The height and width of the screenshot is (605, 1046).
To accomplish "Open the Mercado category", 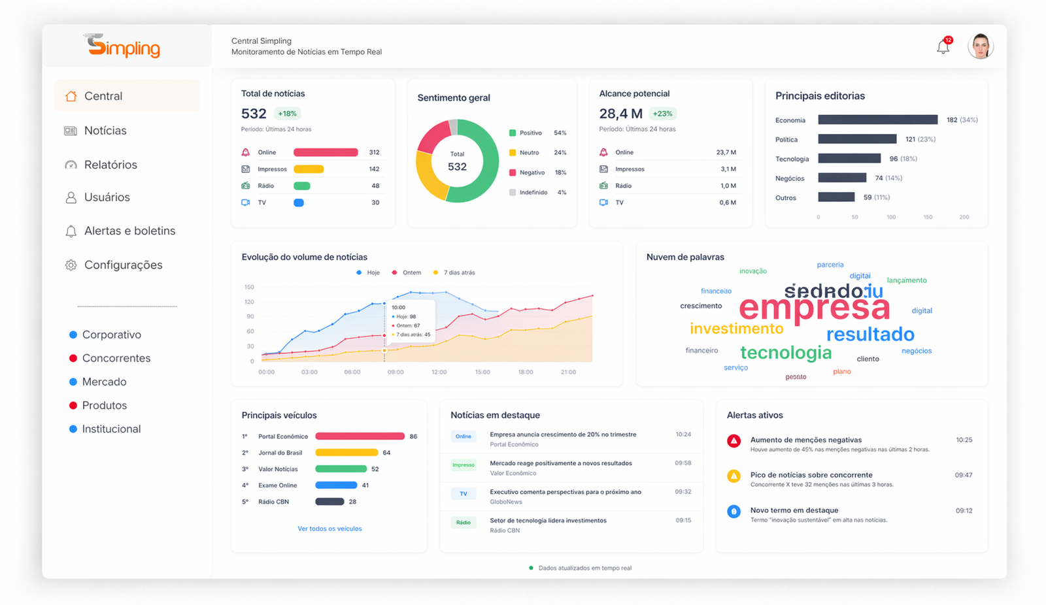I will point(98,382).
